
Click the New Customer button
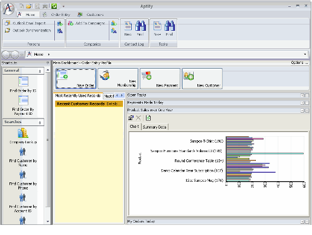click(202, 79)
